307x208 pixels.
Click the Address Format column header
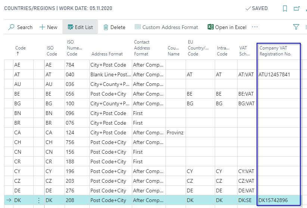[x=107, y=54]
